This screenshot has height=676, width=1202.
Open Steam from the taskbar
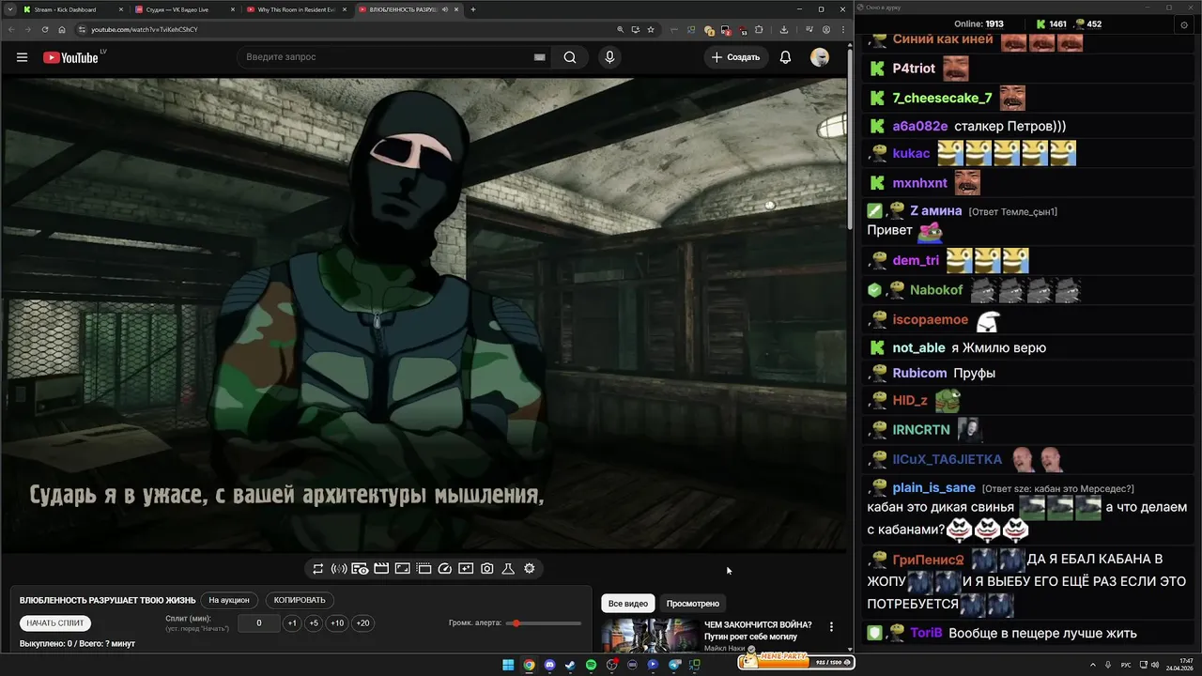[x=570, y=665]
